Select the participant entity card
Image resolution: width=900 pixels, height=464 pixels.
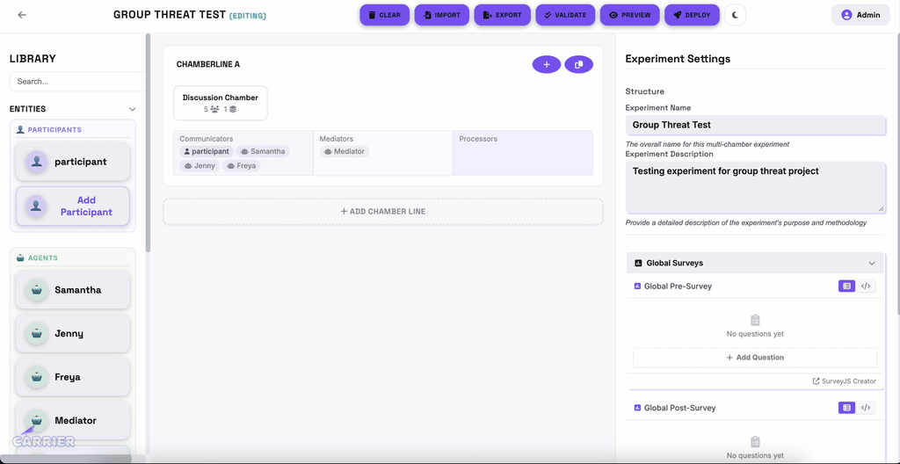click(x=73, y=162)
